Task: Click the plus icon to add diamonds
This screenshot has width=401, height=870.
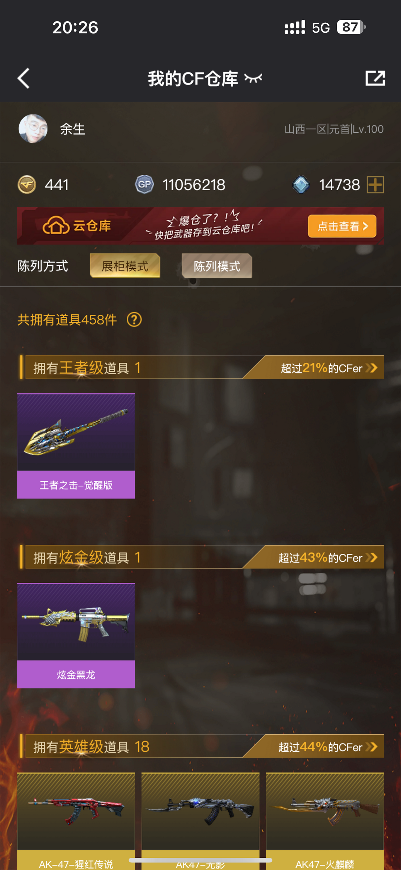Action: [375, 185]
